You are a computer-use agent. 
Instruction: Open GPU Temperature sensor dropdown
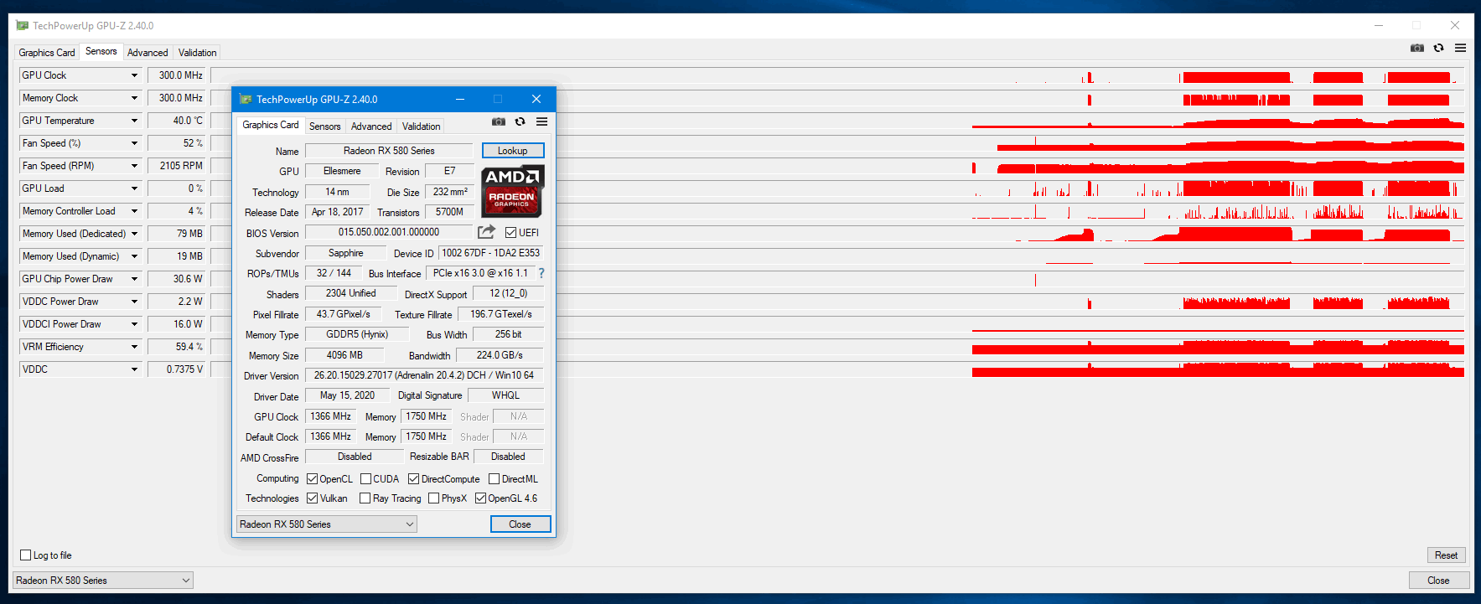[134, 121]
